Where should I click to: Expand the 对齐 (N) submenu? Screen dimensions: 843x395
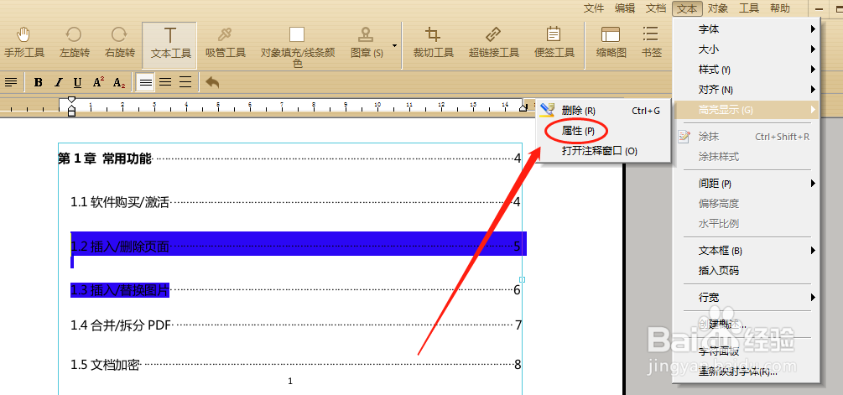tap(746, 90)
